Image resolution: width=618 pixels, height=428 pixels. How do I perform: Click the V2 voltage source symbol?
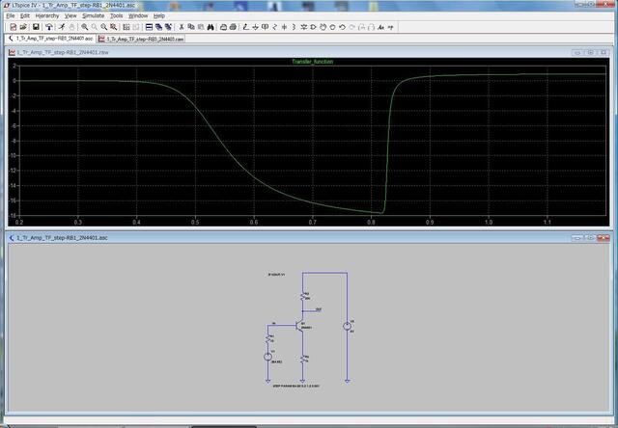click(x=346, y=326)
